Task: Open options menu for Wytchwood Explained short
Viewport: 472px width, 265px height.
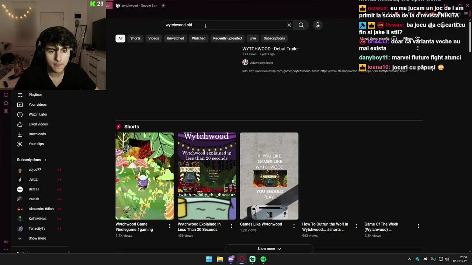Action: pos(232,226)
